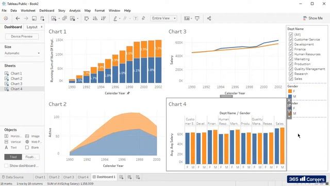
Task: Click the Sort Descending toolbar icon
Action: (103, 19)
